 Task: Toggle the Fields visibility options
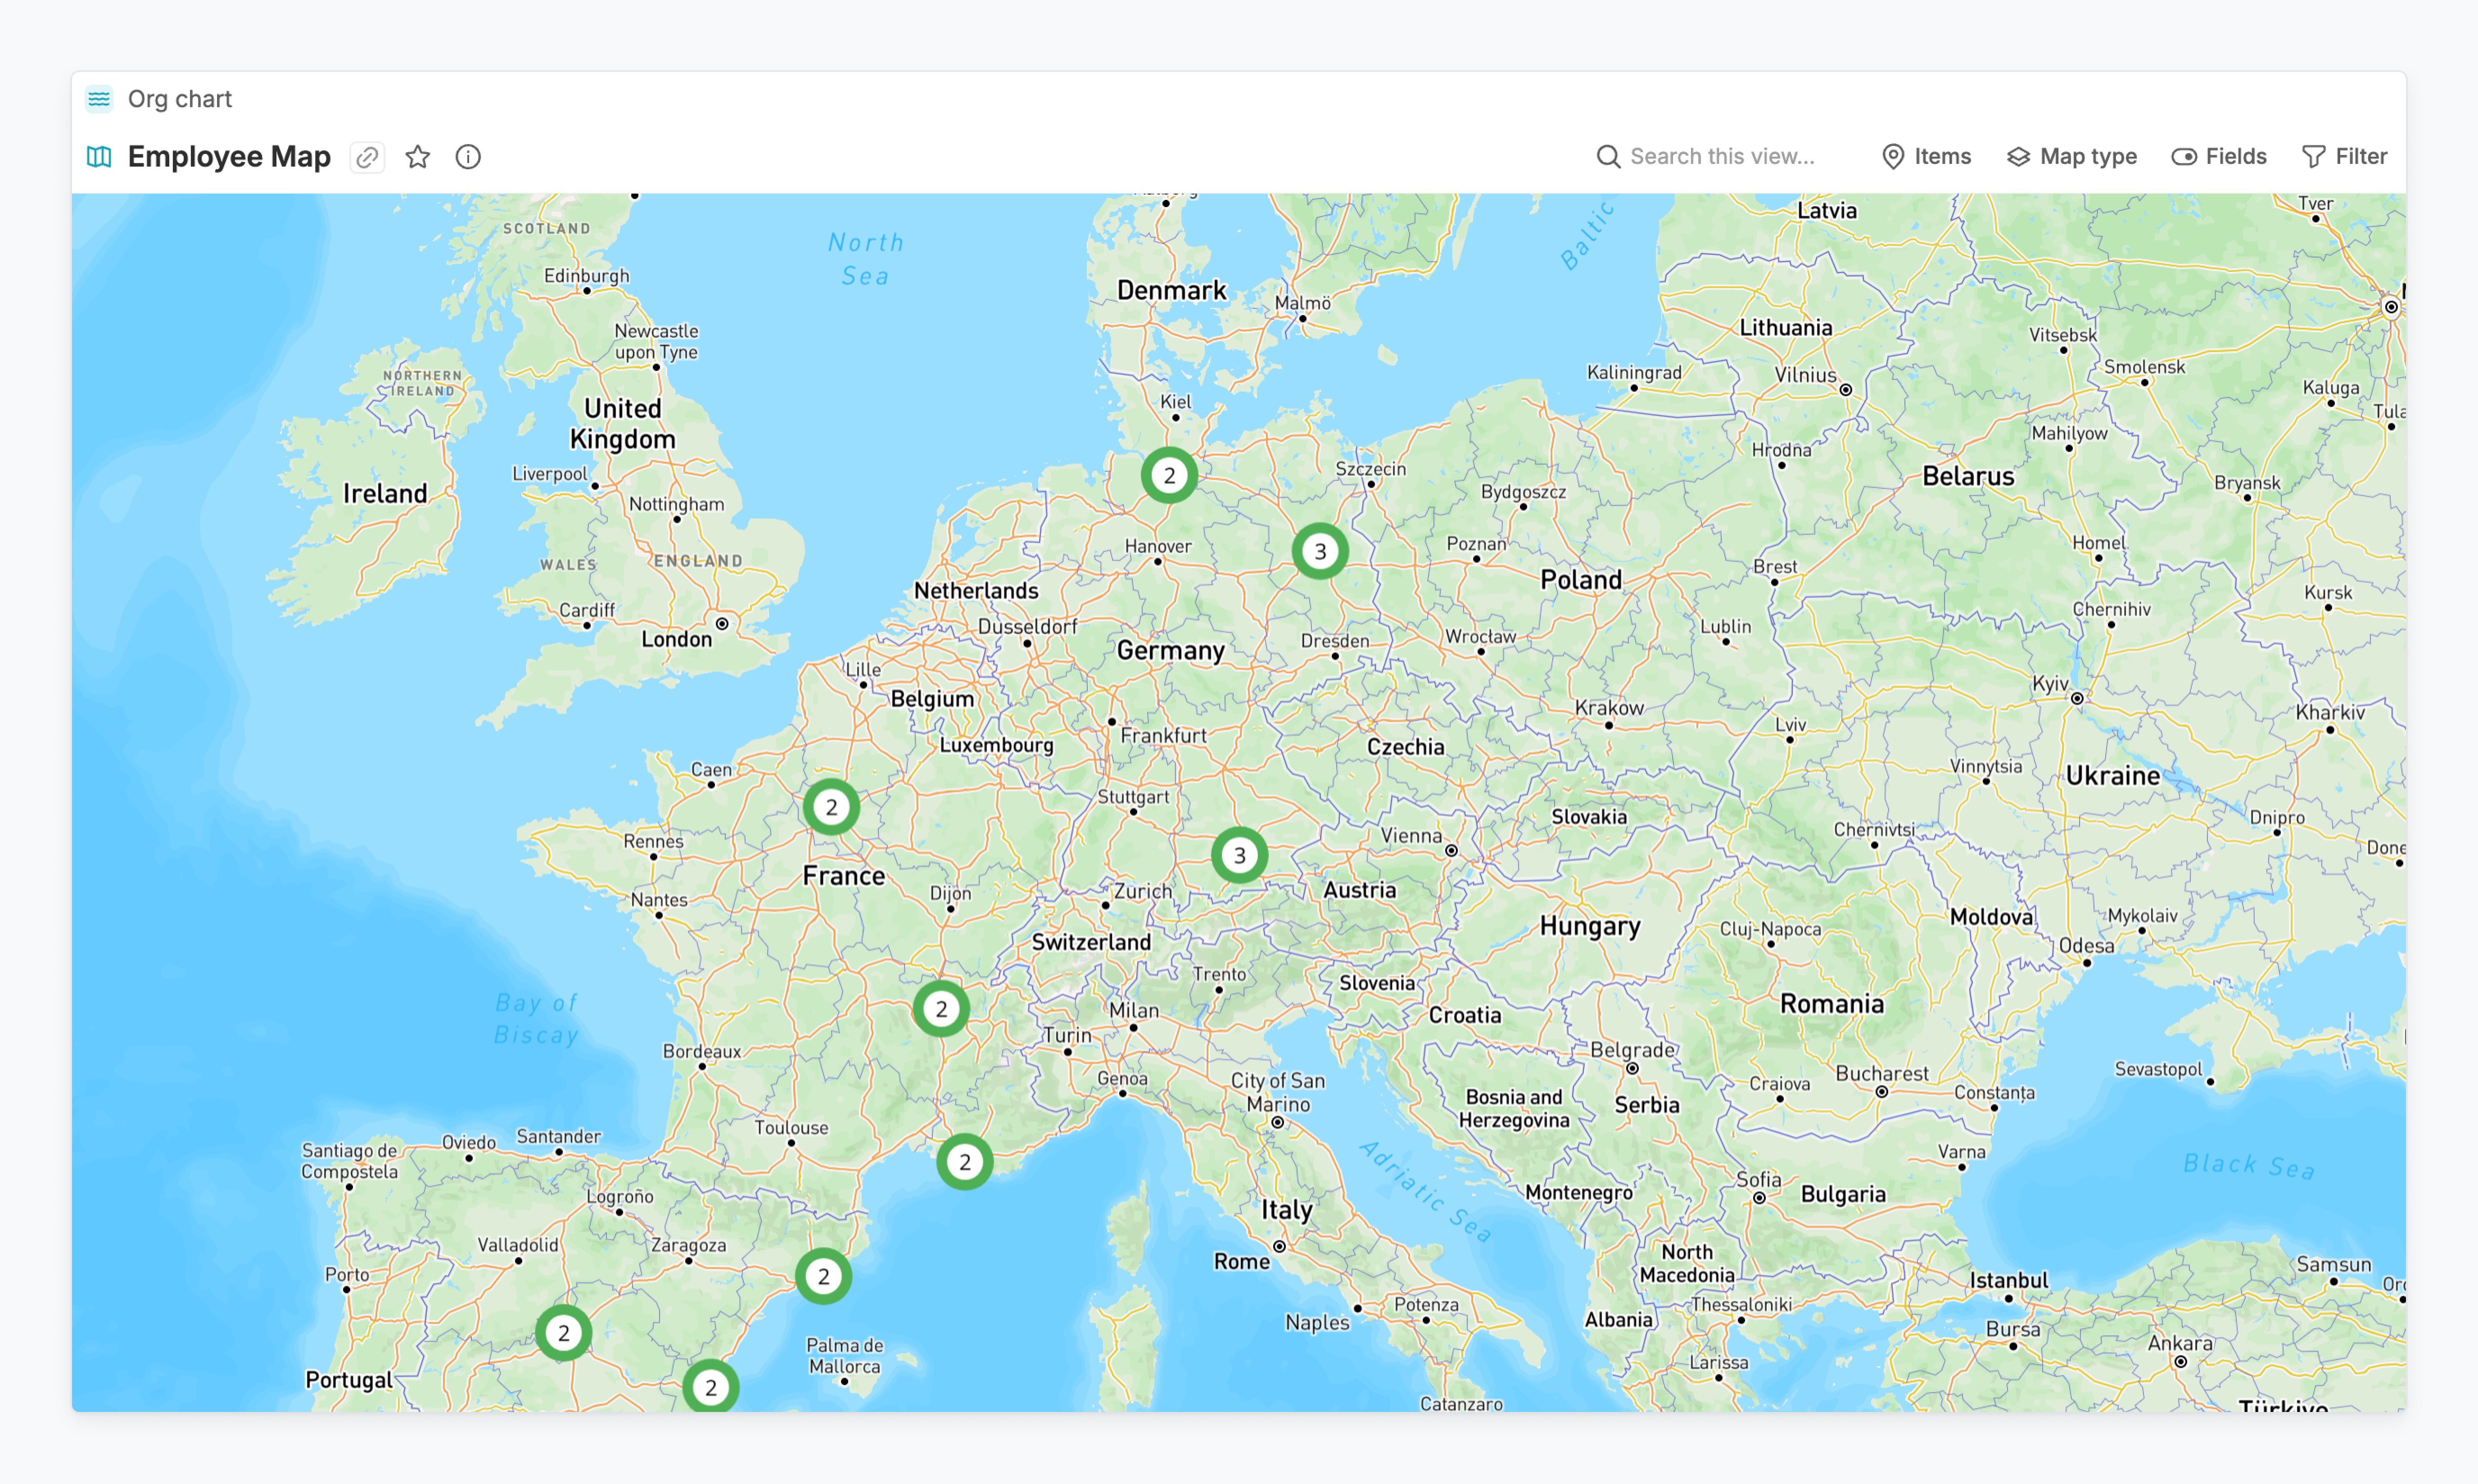pyautogui.click(x=2219, y=157)
